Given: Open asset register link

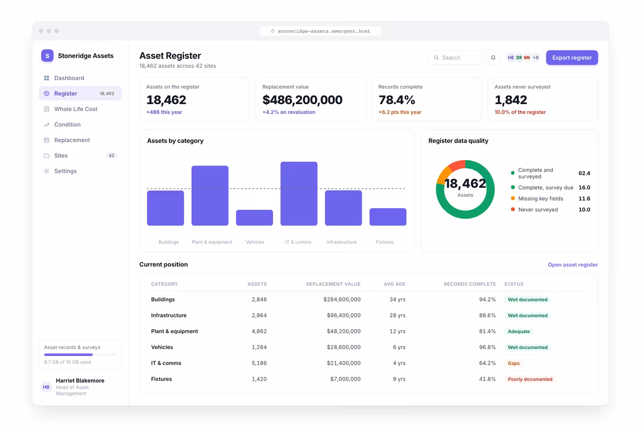Looking at the screenshot, I should pyautogui.click(x=573, y=265).
